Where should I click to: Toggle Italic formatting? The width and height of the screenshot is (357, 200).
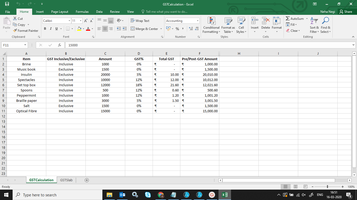point(51,29)
